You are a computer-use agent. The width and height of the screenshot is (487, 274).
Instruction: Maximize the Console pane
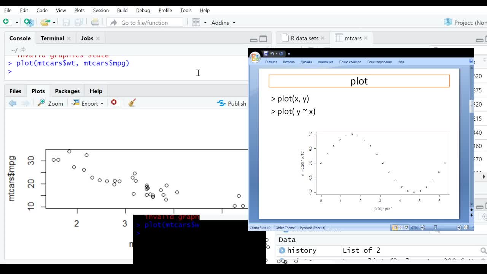pos(263,39)
